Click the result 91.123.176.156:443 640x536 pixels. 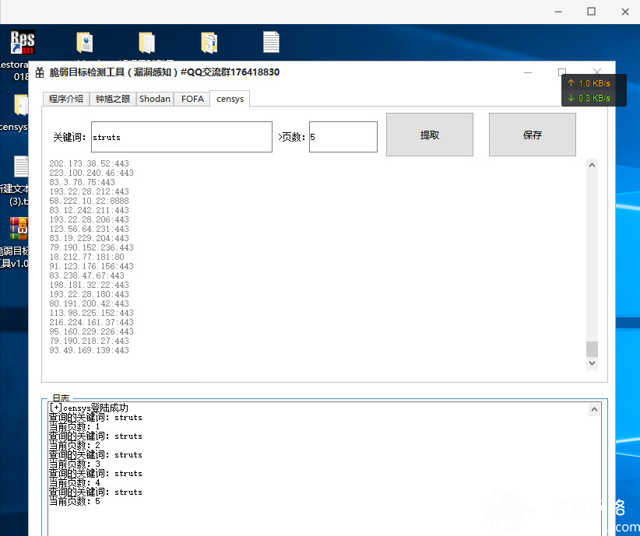[x=91, y=266]
